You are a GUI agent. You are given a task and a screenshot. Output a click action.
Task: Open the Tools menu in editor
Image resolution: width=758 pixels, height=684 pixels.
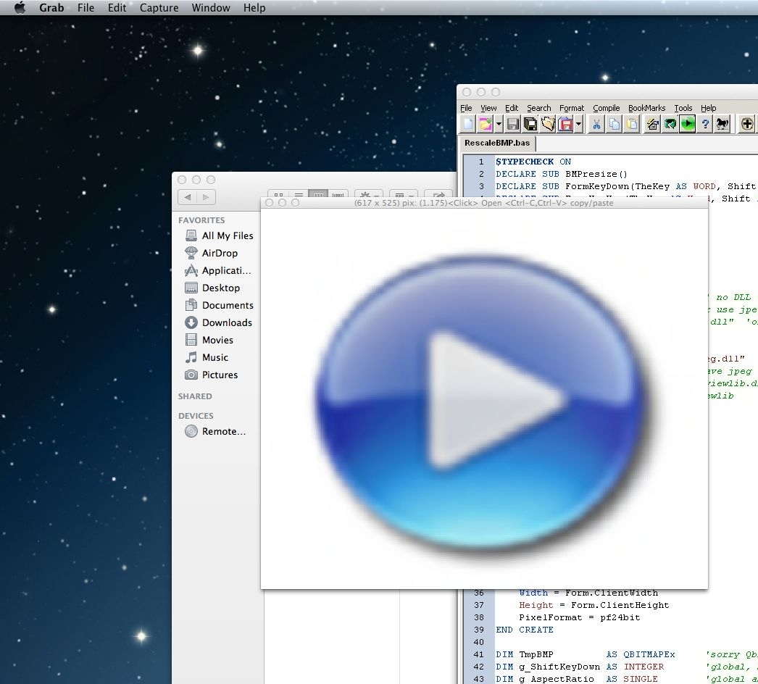tap(683, 108)
